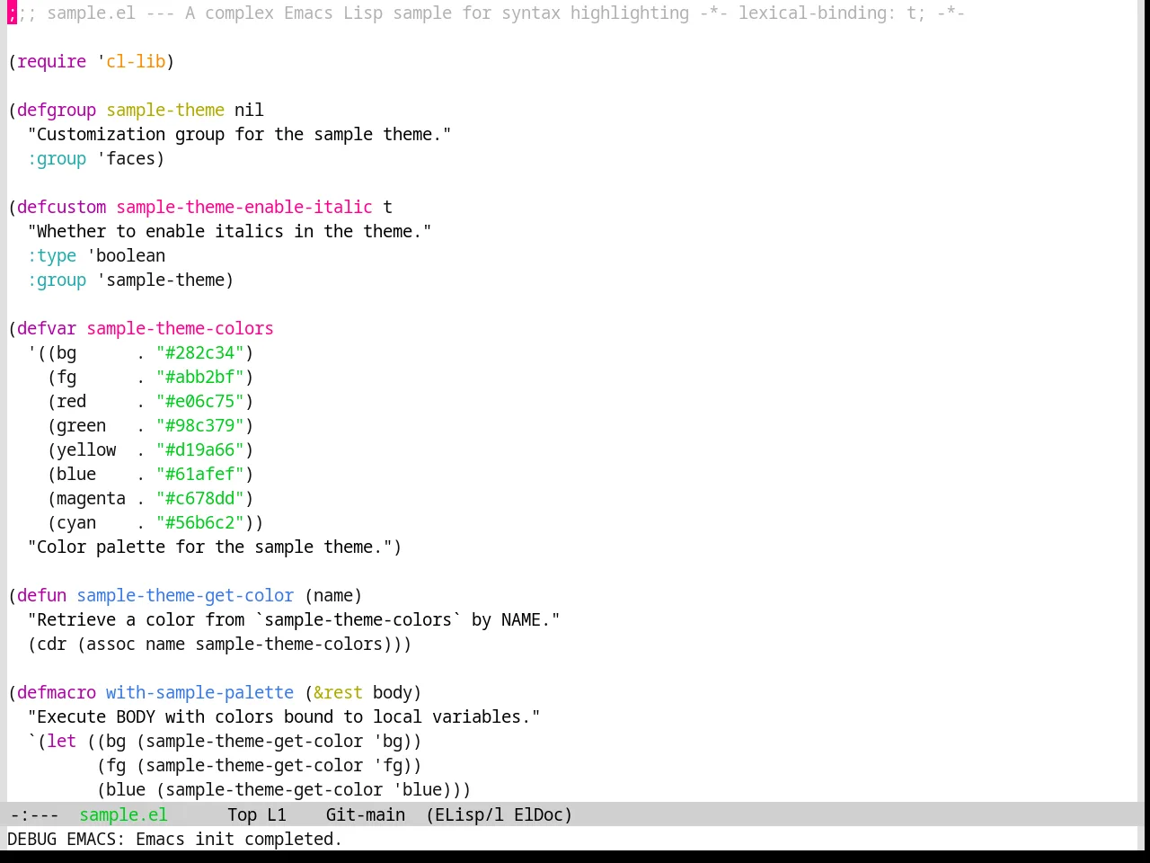Click the 'boolean symbol
The height and width of the screenshot is (863, 1150).
click(x=126, y=255)
